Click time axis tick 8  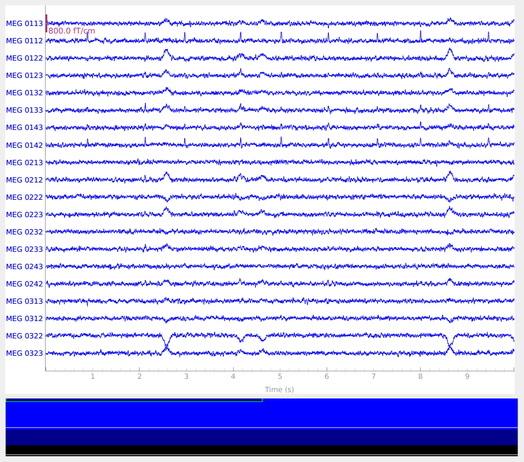(420, 377)
